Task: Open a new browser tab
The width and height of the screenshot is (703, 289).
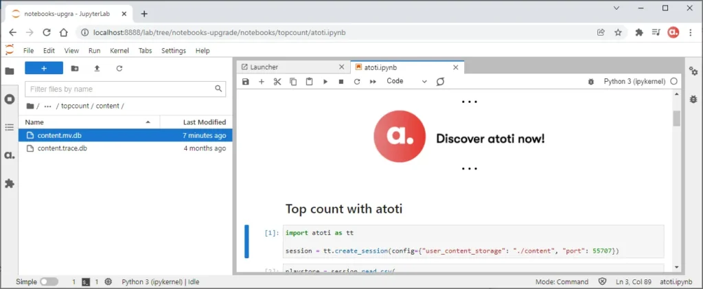Action: tap(144, 14)
